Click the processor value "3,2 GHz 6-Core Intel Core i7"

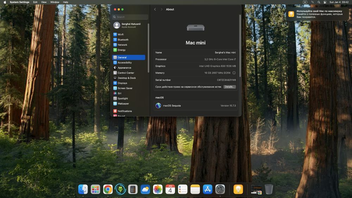click(220, 59)
